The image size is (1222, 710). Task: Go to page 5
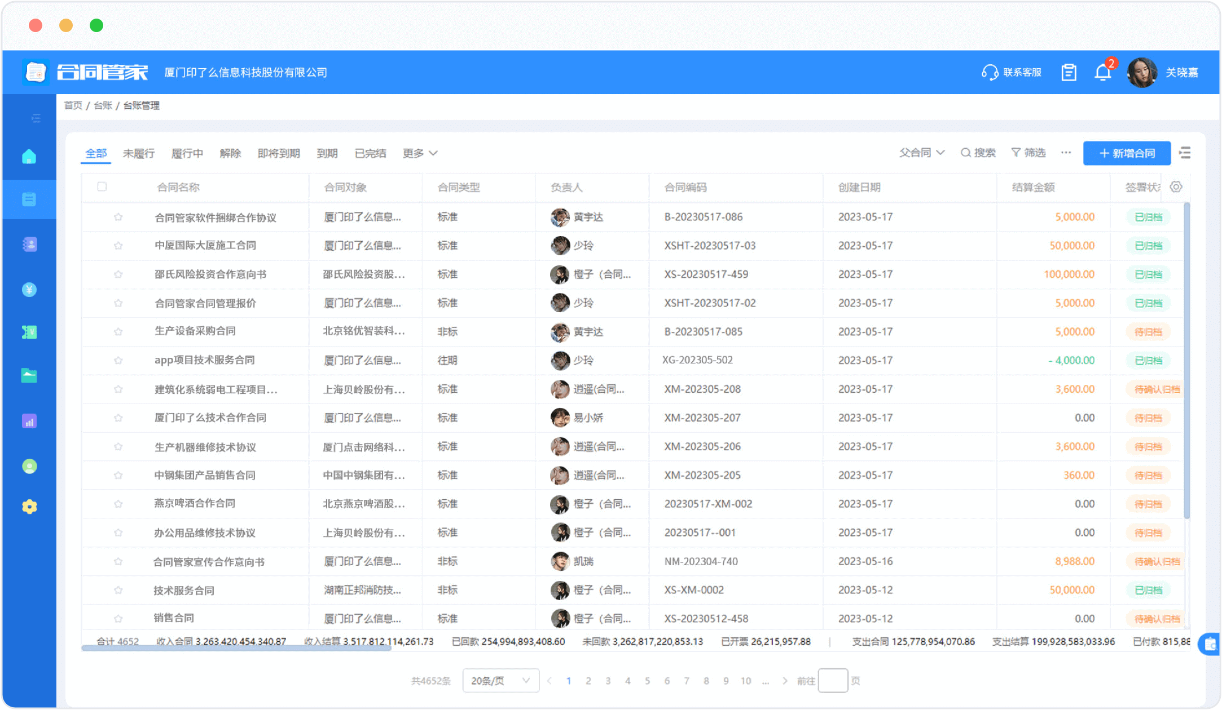pos(647,681)
